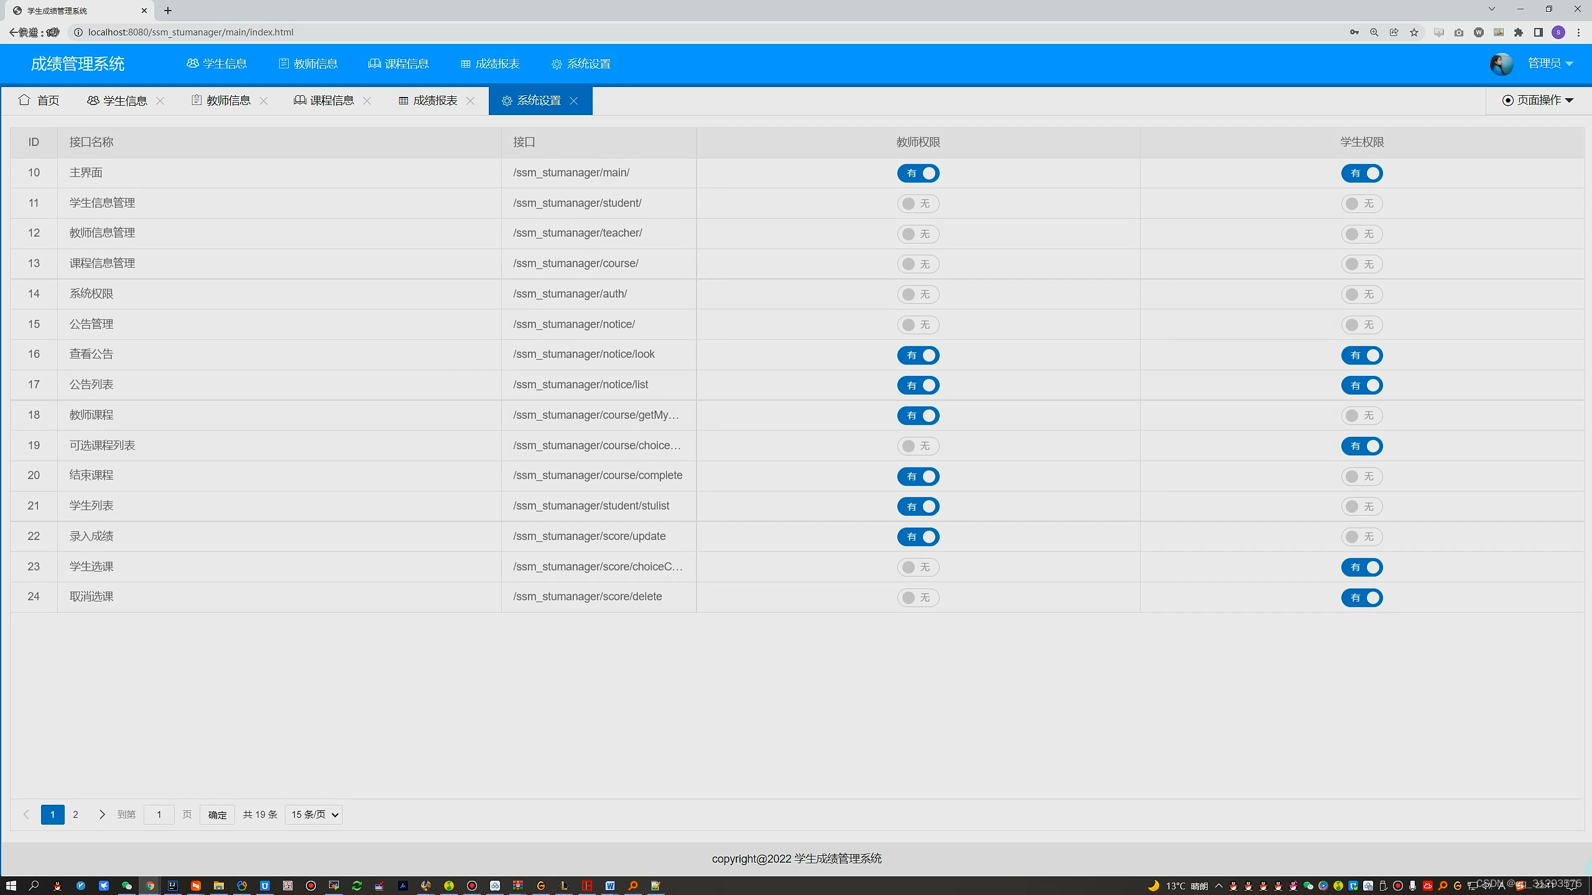Close the 成绩报表 tab
1592x895 pixels.
point(470,101)
